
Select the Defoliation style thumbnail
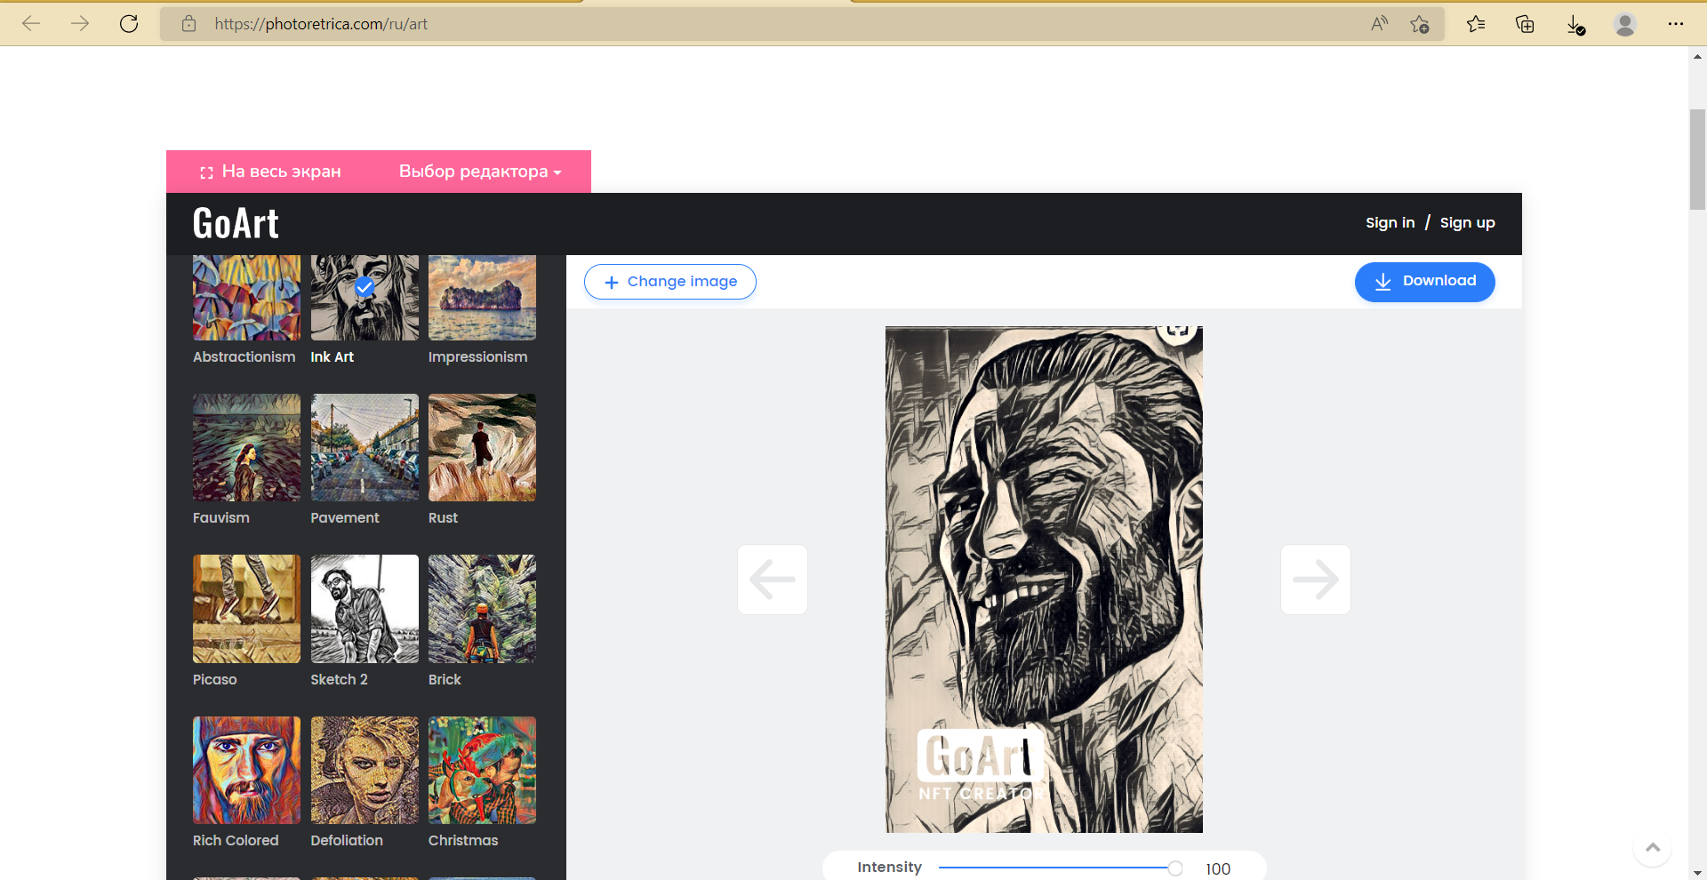[x=365, y=770]
